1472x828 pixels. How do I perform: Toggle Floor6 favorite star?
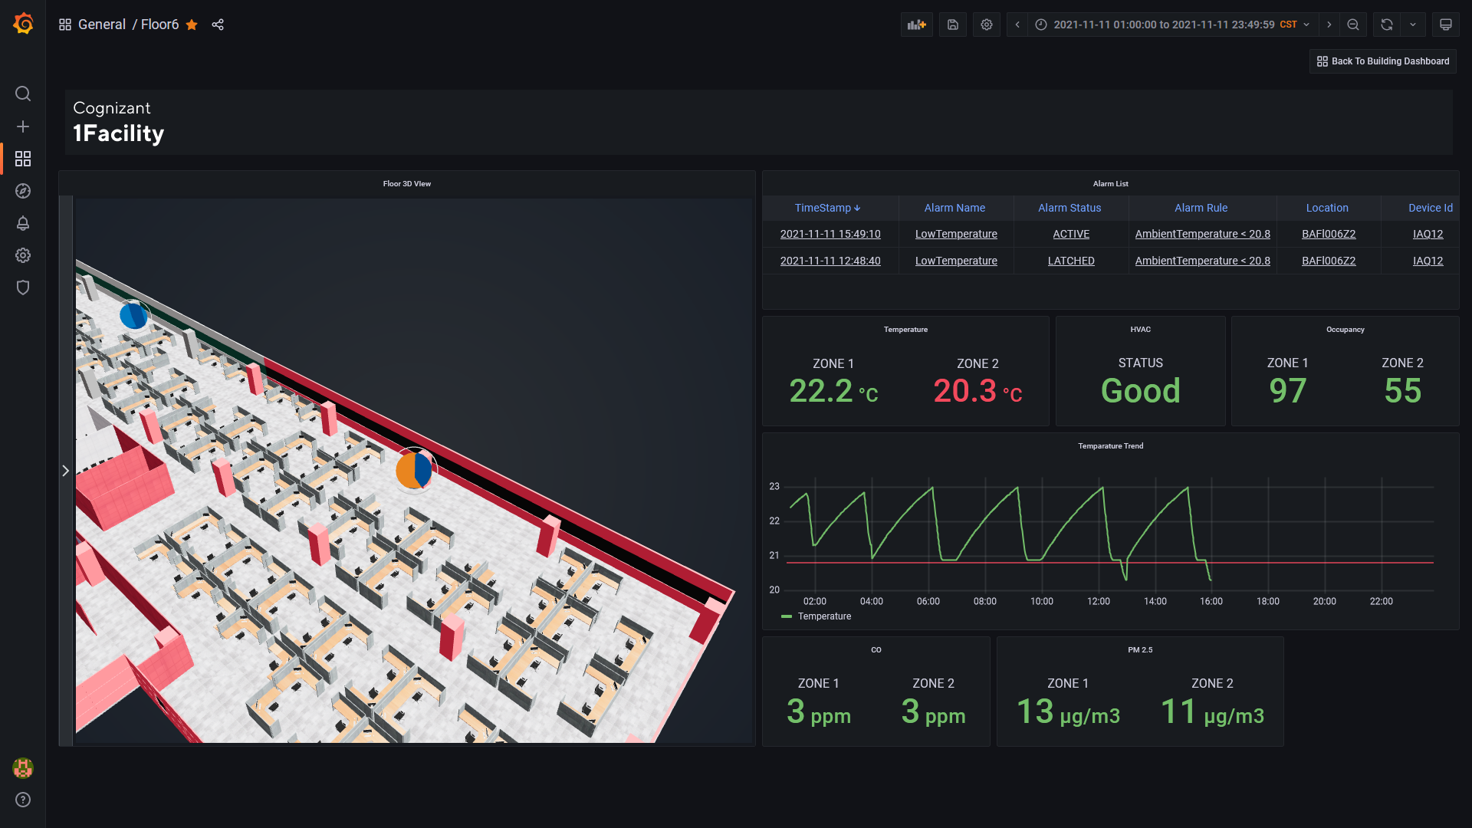pos(191,25)
